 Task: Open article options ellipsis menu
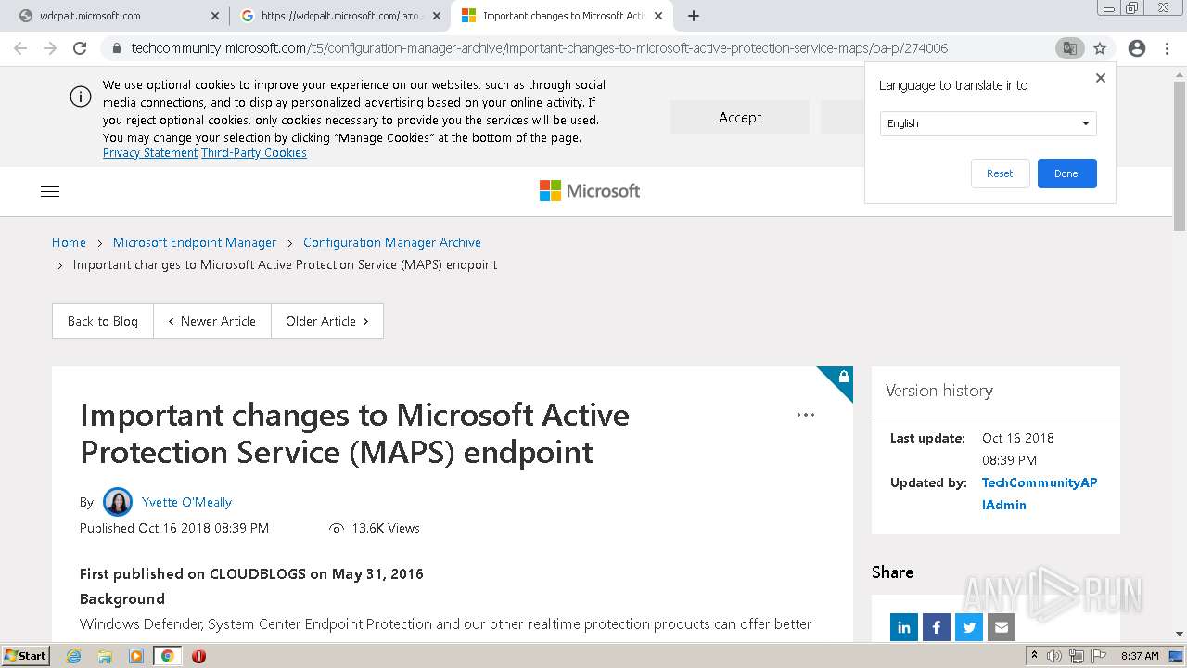pyautogui.click(x=806, y=415)
